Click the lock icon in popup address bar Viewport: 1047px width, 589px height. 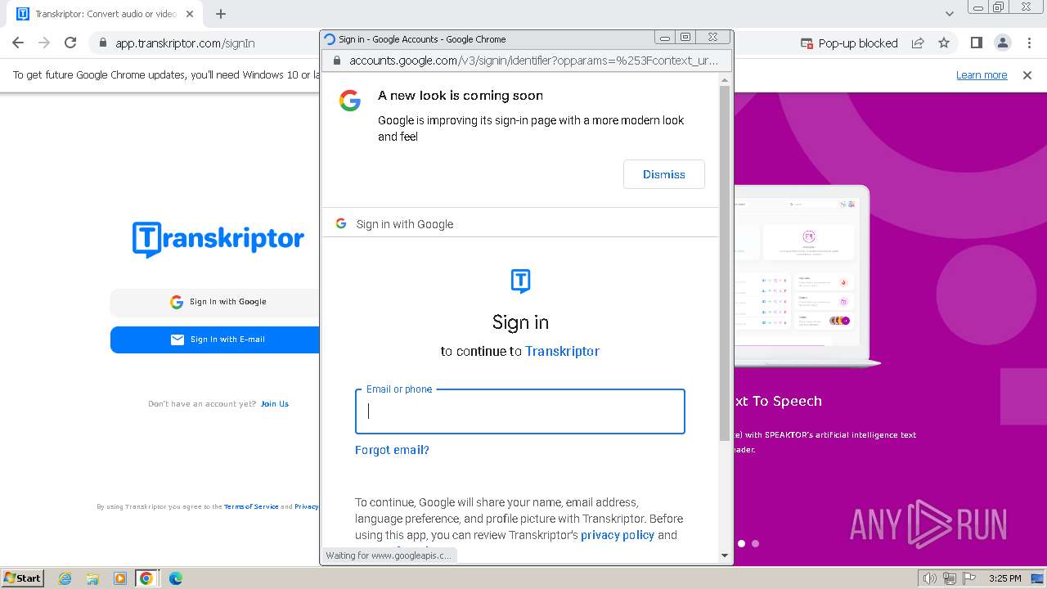point(335,61)
